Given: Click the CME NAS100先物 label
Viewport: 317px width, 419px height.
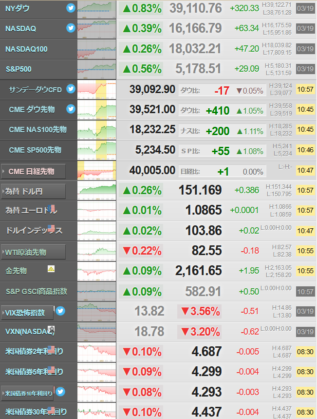Looking at the screenshot, I should pyautogui.click(x=37, y=130).
